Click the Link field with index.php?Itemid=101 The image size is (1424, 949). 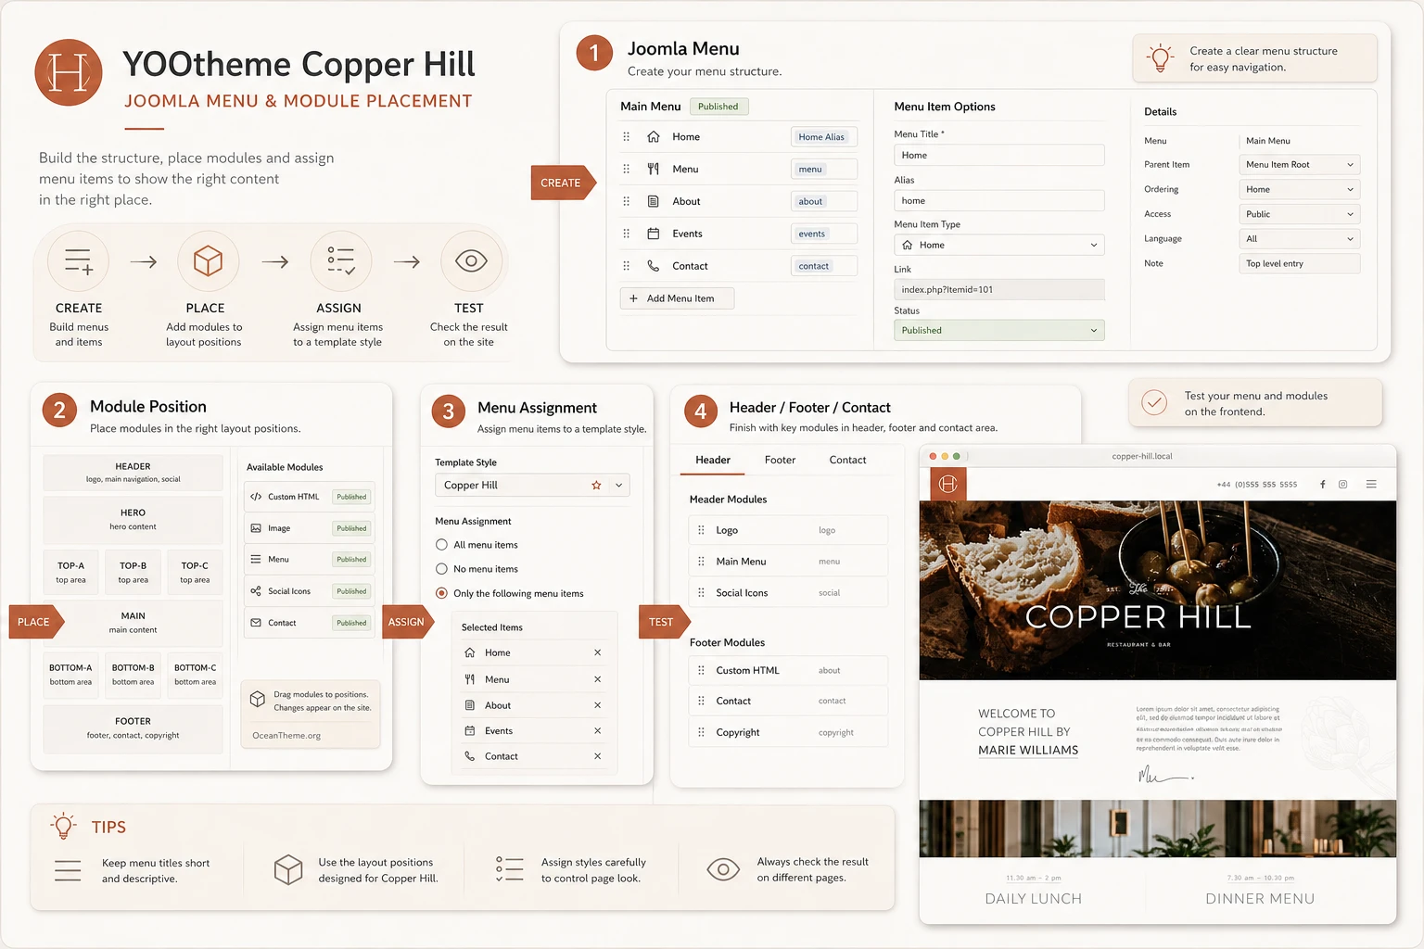point(998,289)
